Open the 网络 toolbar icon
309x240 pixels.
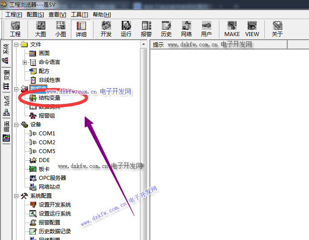186,29
